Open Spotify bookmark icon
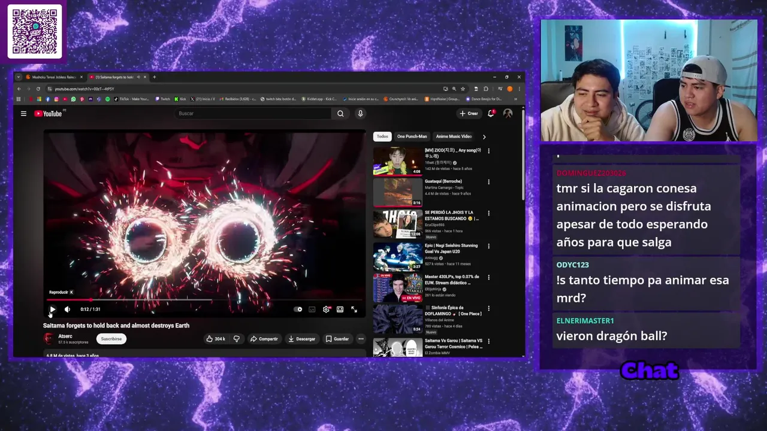Screen dimensions: 767x431 tap(108, 99)
